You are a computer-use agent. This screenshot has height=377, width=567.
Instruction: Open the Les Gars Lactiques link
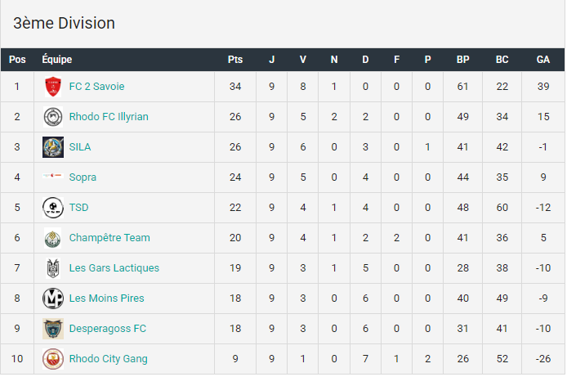[x=114, y=268]
